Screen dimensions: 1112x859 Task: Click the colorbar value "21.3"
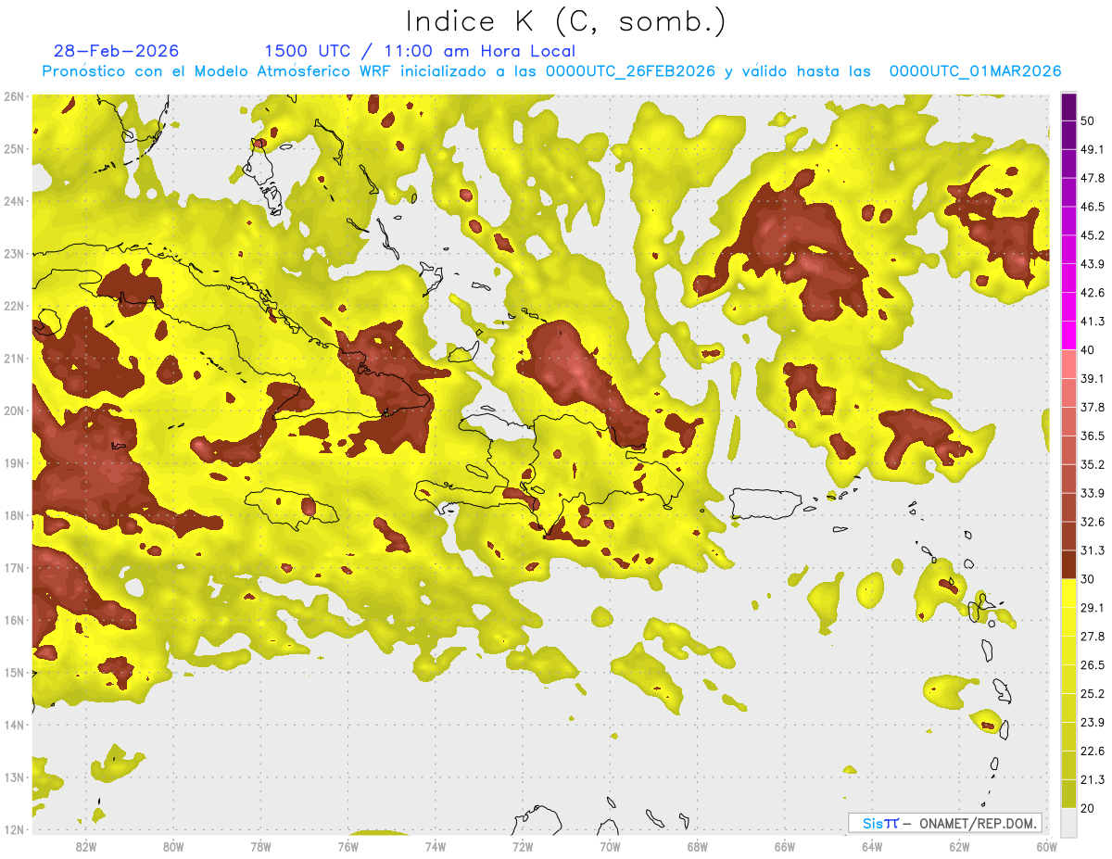1092,779
